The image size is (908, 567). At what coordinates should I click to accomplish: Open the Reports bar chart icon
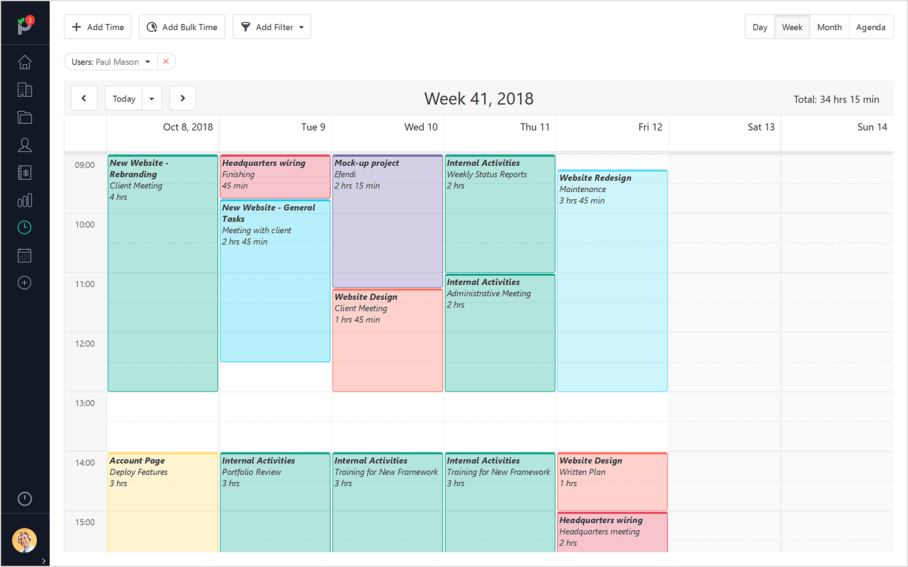pos(24,200)
